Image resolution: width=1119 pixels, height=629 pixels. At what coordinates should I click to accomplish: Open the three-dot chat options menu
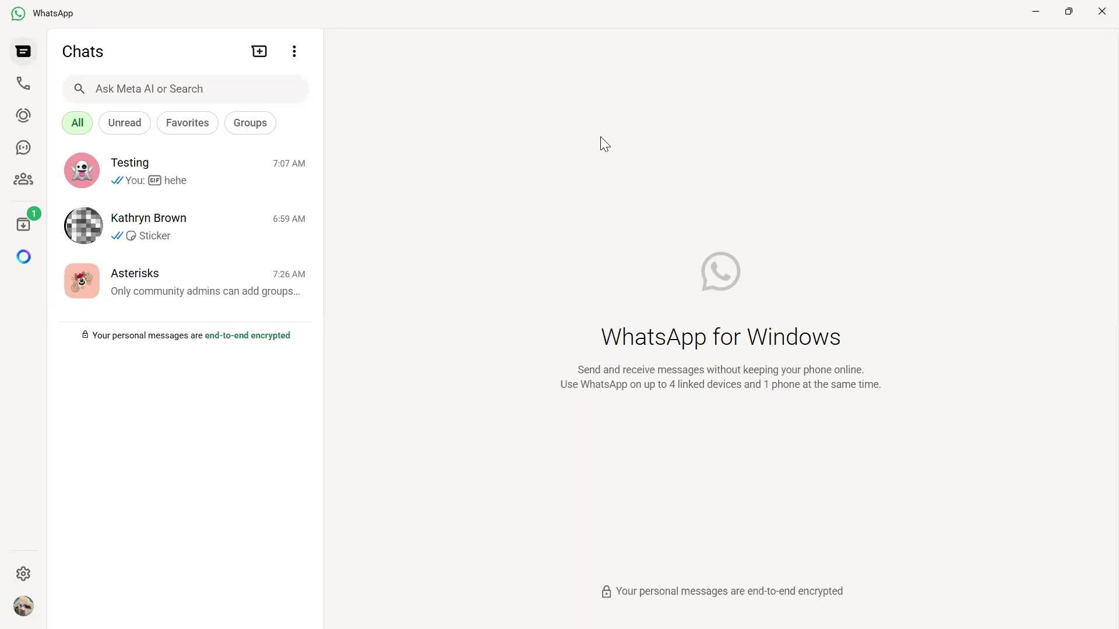pyautogui.click(x=294, y=51)
